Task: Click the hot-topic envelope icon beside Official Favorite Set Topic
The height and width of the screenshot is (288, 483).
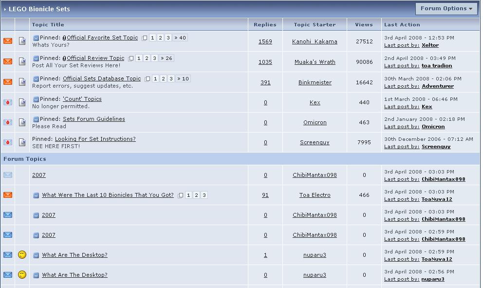Action: pos(8,41)
